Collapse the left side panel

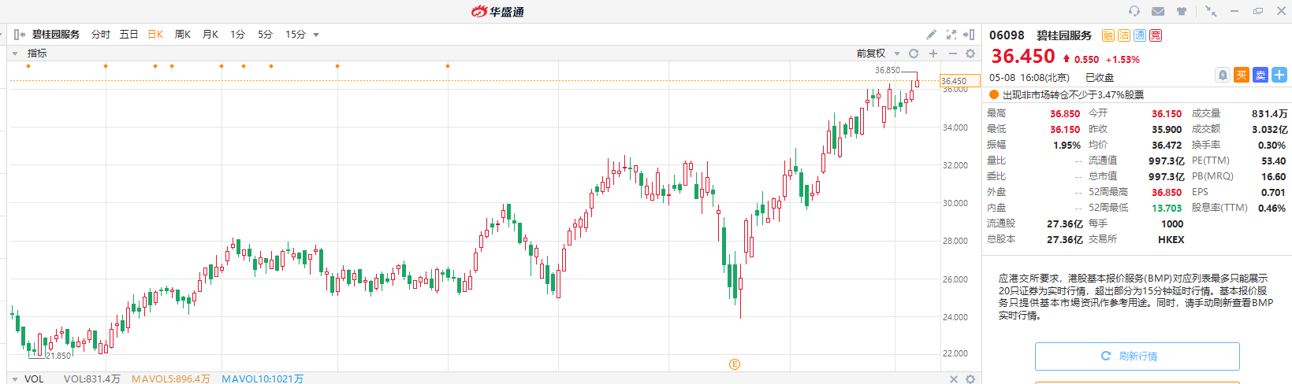[19, 35]
